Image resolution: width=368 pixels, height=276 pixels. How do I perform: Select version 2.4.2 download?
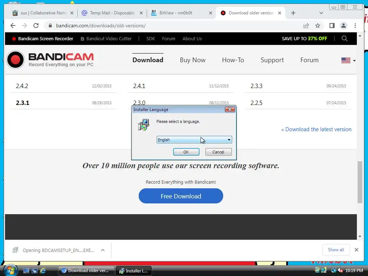click(22, 86)
